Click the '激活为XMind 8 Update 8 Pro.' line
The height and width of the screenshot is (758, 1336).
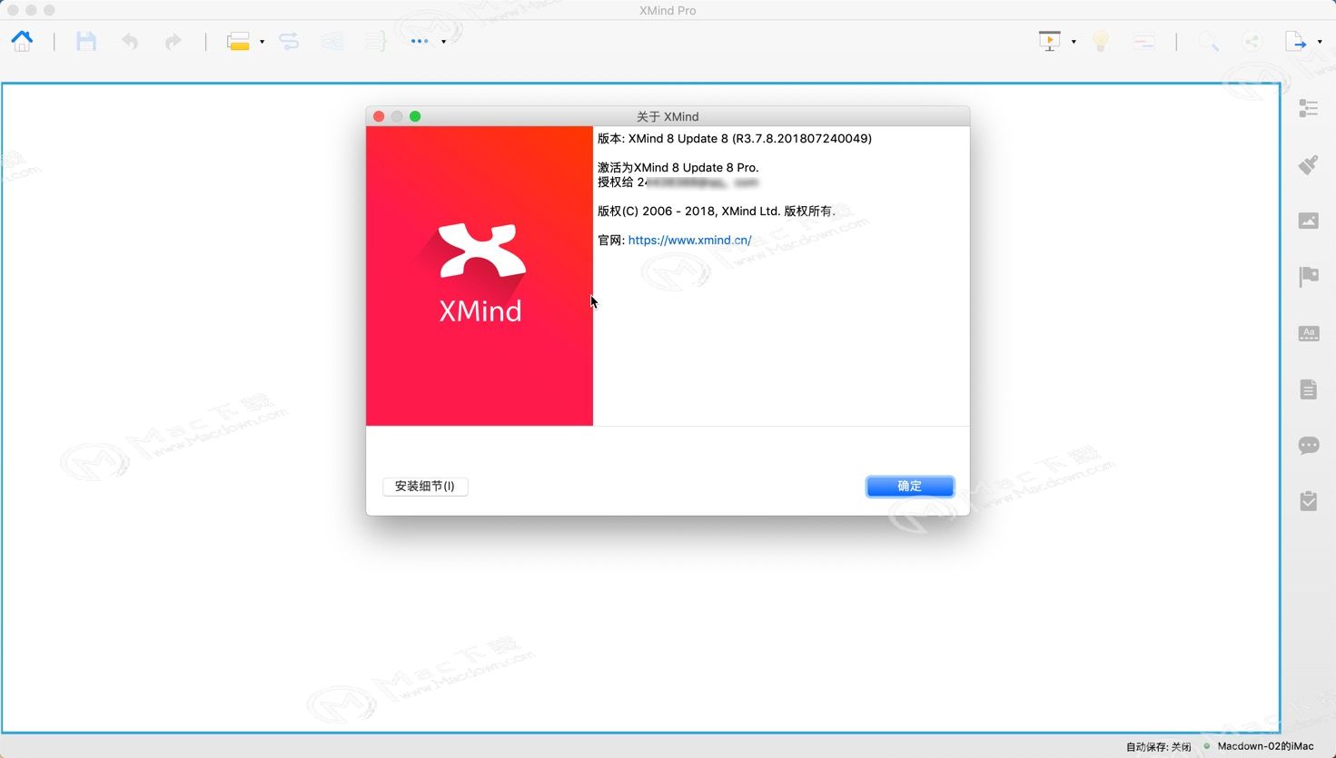(x=678, y=168)
